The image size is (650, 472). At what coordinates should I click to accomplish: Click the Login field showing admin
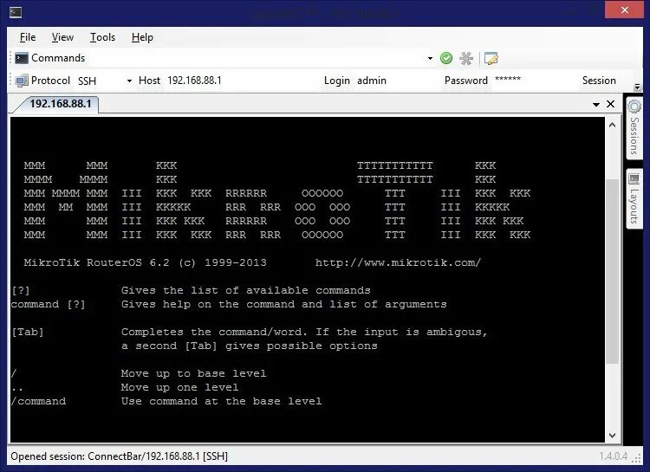(x=396, y=81)
